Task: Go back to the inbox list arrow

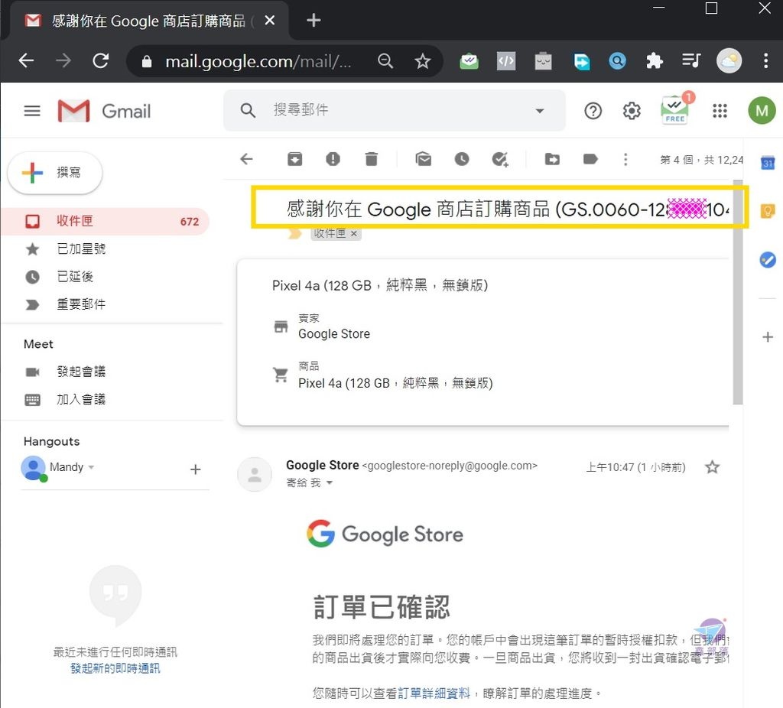Action: pyautogui.click(x=247, y=159)
